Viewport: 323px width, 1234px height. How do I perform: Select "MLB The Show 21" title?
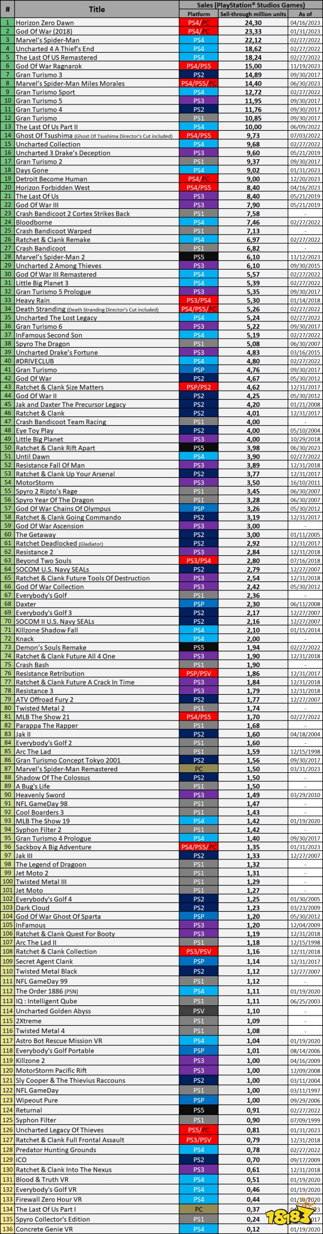tap(43, 717)
